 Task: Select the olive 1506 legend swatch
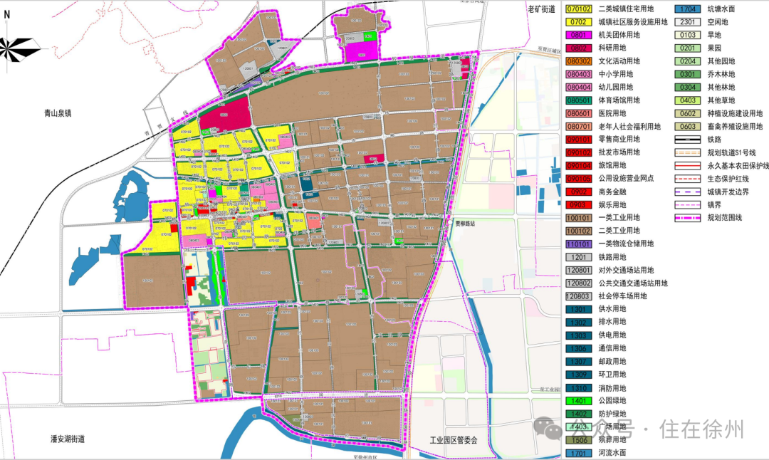point(579,440)
